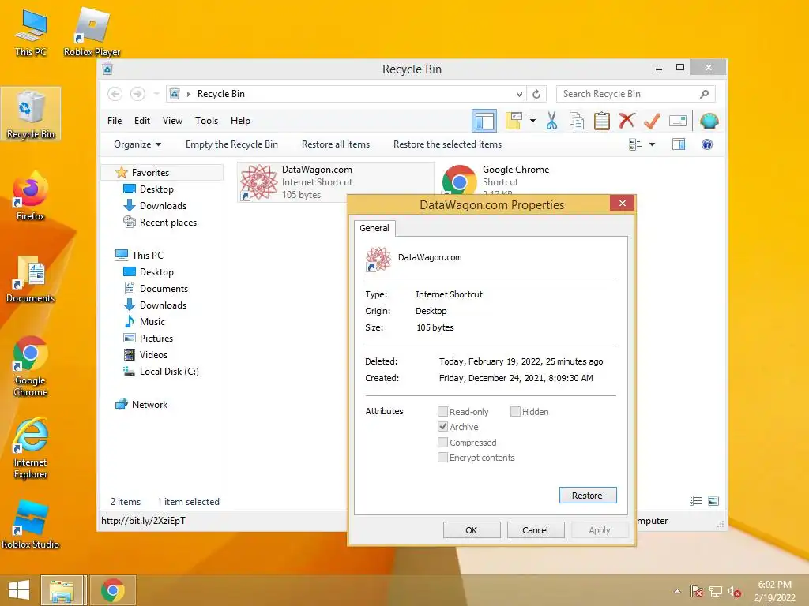Click the Restore button
The height and width of the screenshot is (606, 809).
point(588,496)
